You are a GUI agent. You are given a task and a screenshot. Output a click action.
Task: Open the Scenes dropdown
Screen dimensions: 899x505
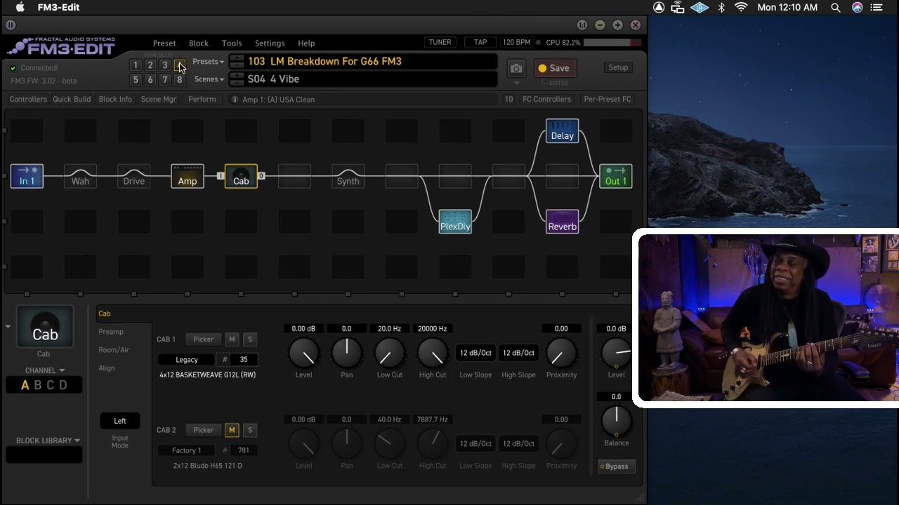pyautogui.click(x=209, y=79)
